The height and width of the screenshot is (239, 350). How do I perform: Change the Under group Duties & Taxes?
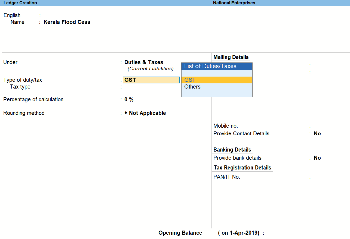click(144, 62)
